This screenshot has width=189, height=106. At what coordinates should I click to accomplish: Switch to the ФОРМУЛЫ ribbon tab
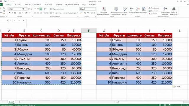pyautogui.click(x=48, y=5)
